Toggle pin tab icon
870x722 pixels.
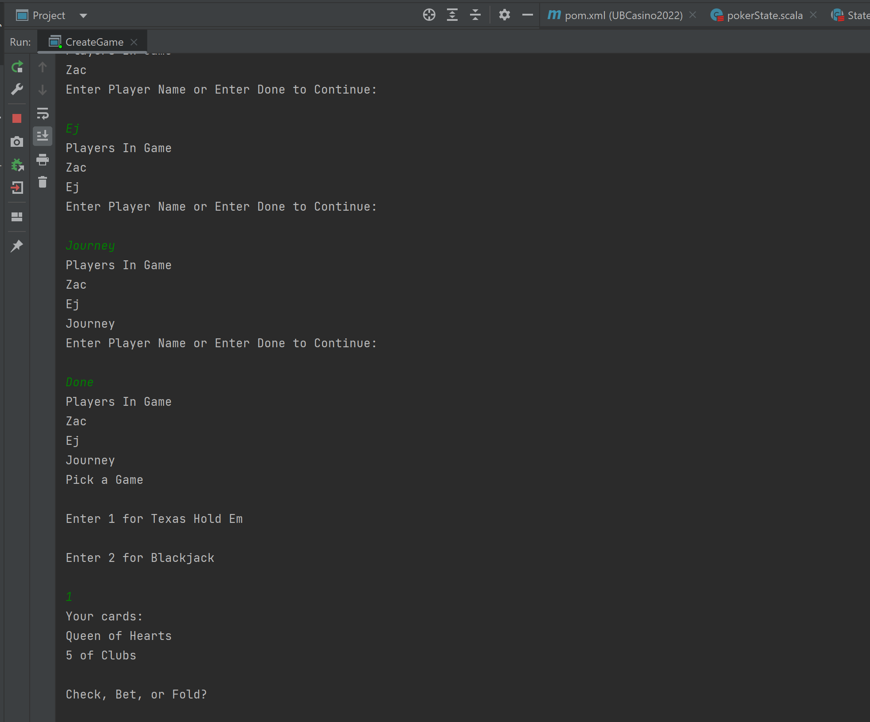coord(17,246)
